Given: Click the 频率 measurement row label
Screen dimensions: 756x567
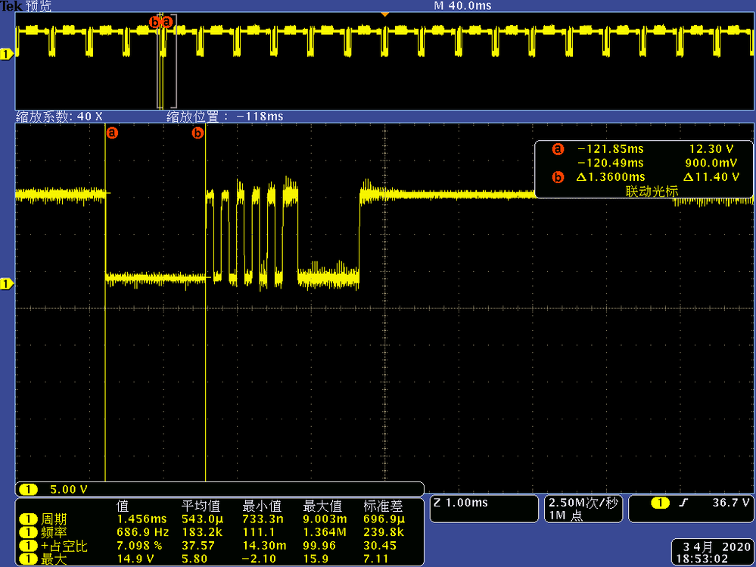Looking at the screenshot, I should click(x=54, y=533).
